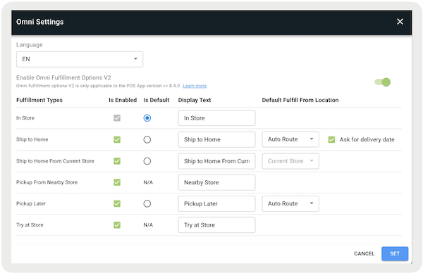Edit Ship to Home From Curr display text
423x273 pixels.
(x=216, y=161)
